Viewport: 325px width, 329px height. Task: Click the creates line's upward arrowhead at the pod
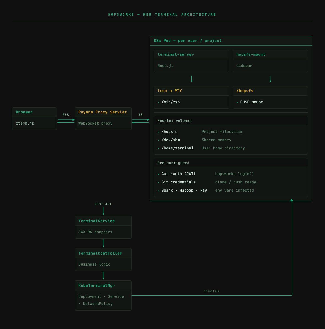[x=292, y=200]
